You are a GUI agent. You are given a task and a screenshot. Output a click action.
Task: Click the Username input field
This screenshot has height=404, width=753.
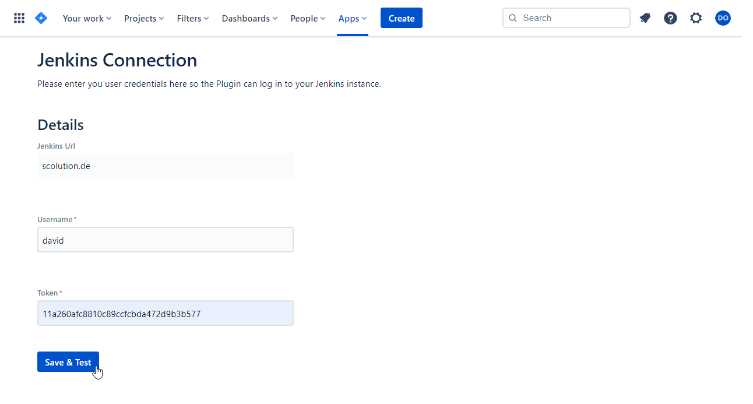166,240
